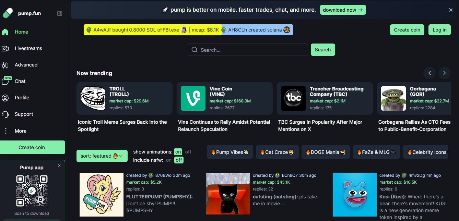Turn show animations off
This screenshot has width=459, height=221.
tap(188, 152)
